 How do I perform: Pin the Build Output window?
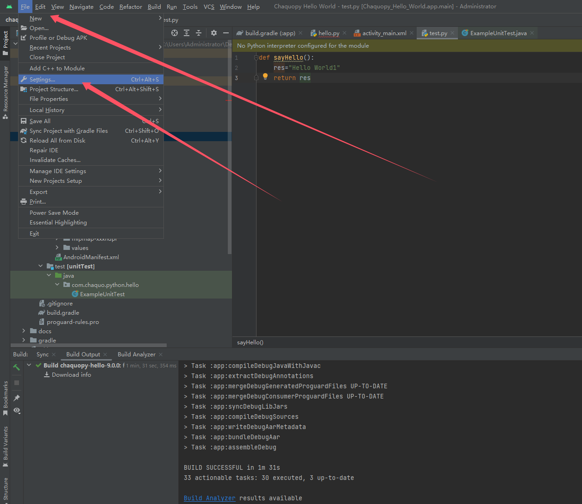pos(16,397)
